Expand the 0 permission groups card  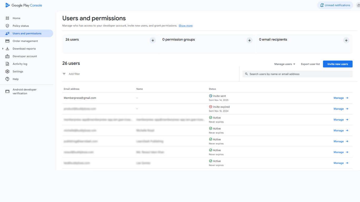pyautogui.click(x=249, y=40)
